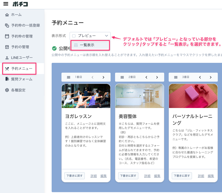Move the 3番目 card left with its arrow

pyautogui.click(x=200, y=77)
